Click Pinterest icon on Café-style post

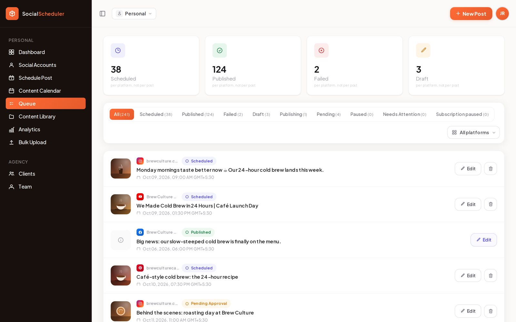pyautogui.click(x=140, y=268)
